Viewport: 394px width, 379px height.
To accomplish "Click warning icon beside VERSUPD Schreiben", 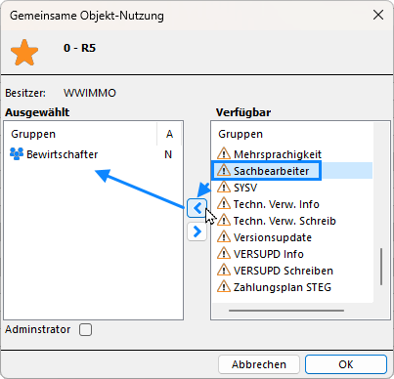I will coord(224,270).
